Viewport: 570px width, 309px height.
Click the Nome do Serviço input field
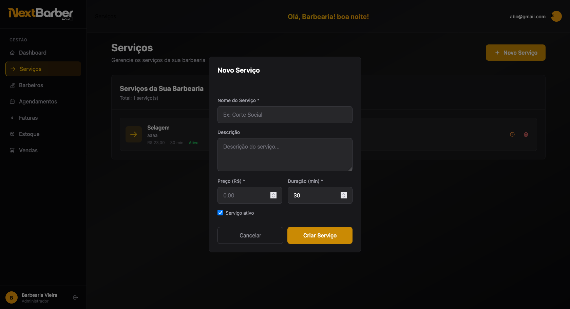pyautogui.click(x=285, y=115)
